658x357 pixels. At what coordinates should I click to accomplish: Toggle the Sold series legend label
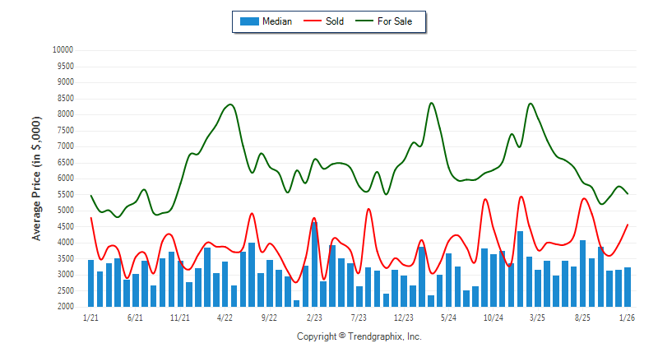(335, 21)
